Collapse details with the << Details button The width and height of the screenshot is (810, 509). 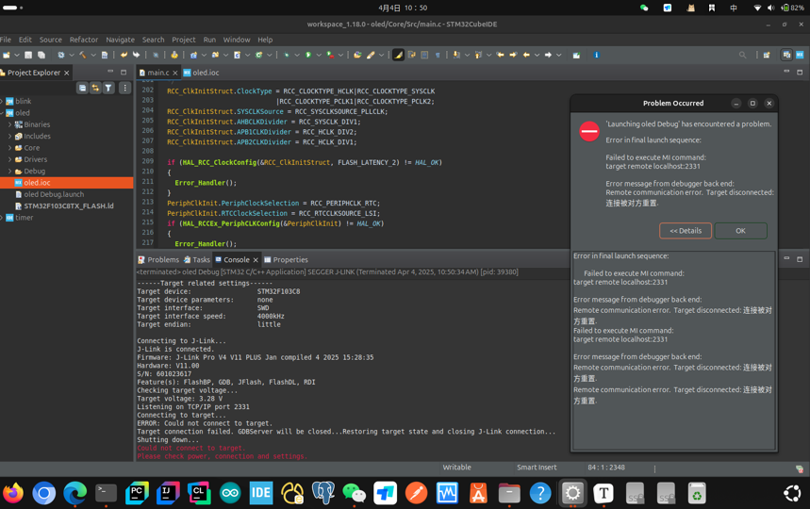coord(686,230)
